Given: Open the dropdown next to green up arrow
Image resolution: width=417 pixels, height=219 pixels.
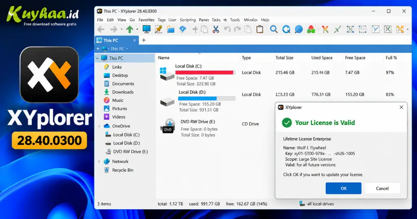Looking at the screenshot, I should pos(137,29).
